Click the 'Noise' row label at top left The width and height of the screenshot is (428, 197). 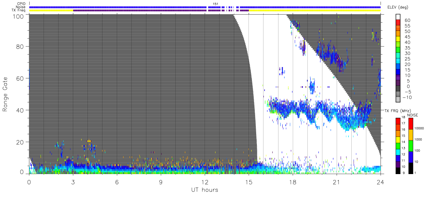[21, 7]
